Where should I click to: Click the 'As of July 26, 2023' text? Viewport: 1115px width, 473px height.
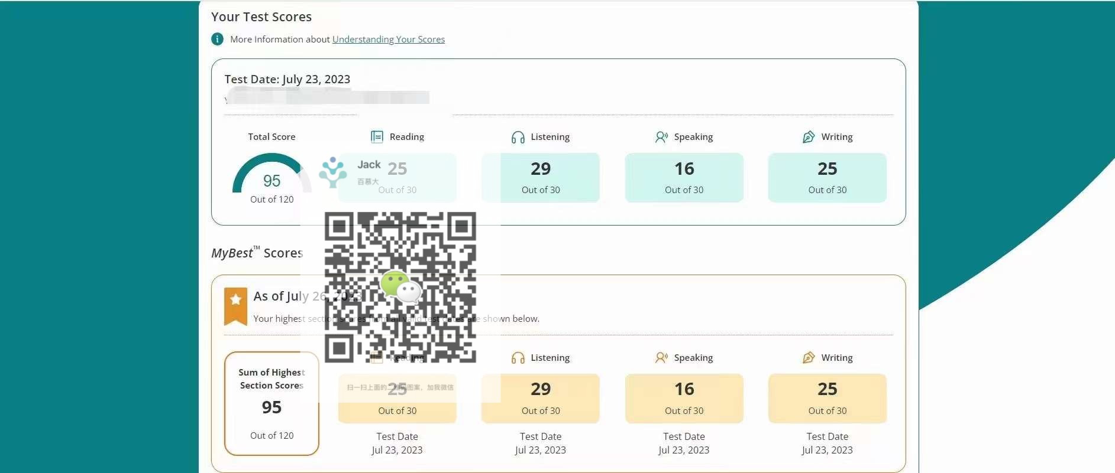308,296
